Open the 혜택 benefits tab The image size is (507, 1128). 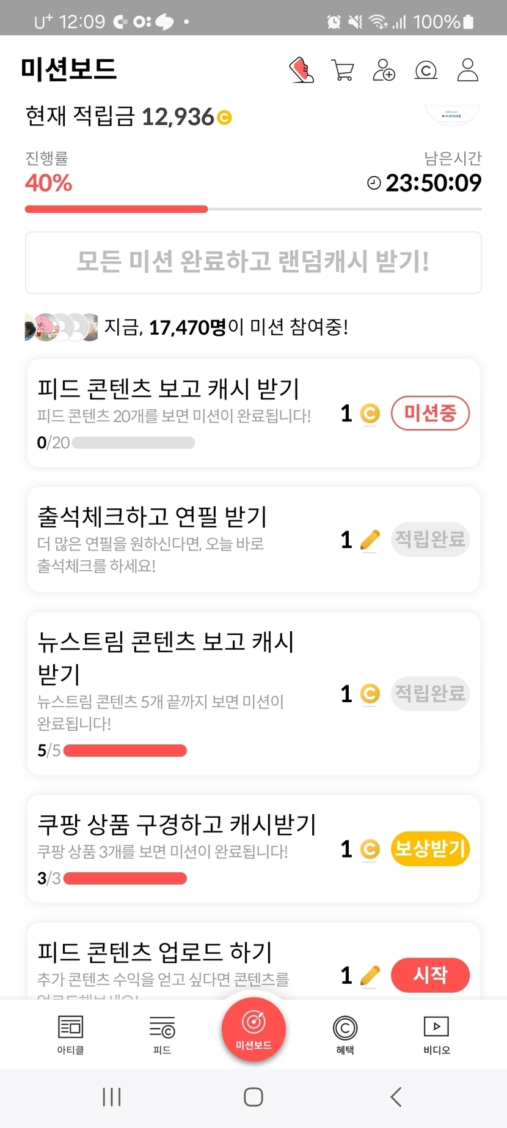click(345, 1035)
